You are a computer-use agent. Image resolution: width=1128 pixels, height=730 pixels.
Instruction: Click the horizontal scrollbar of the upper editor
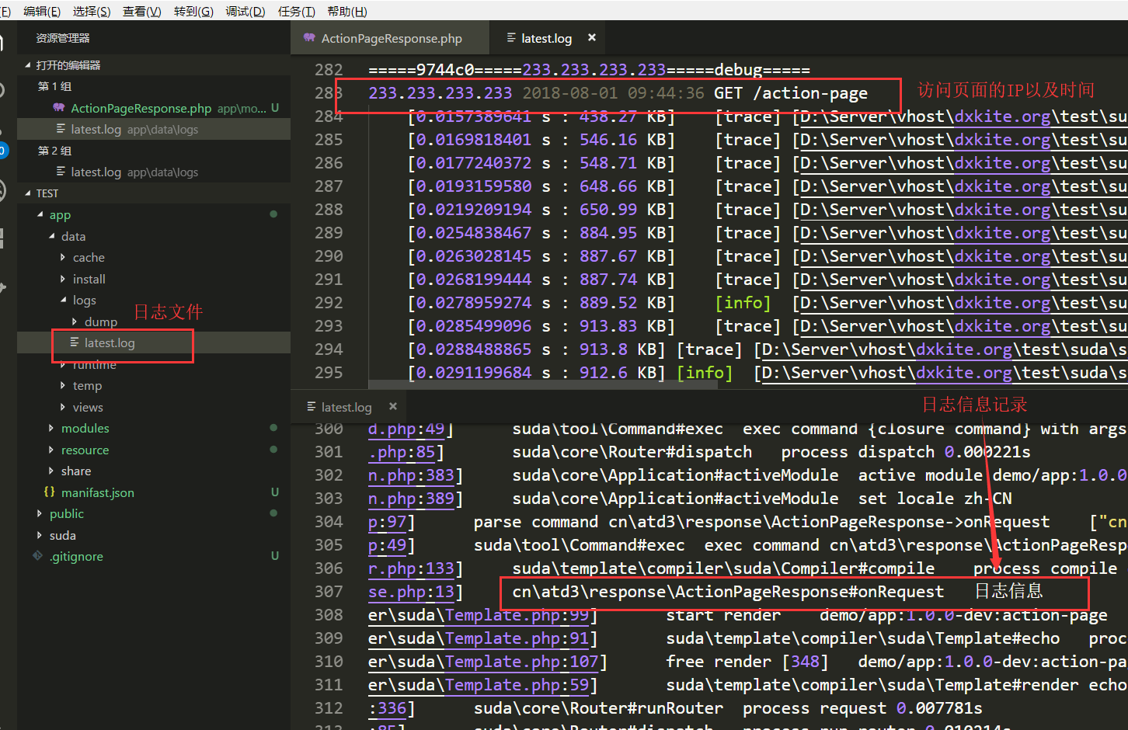pos(544,384)
